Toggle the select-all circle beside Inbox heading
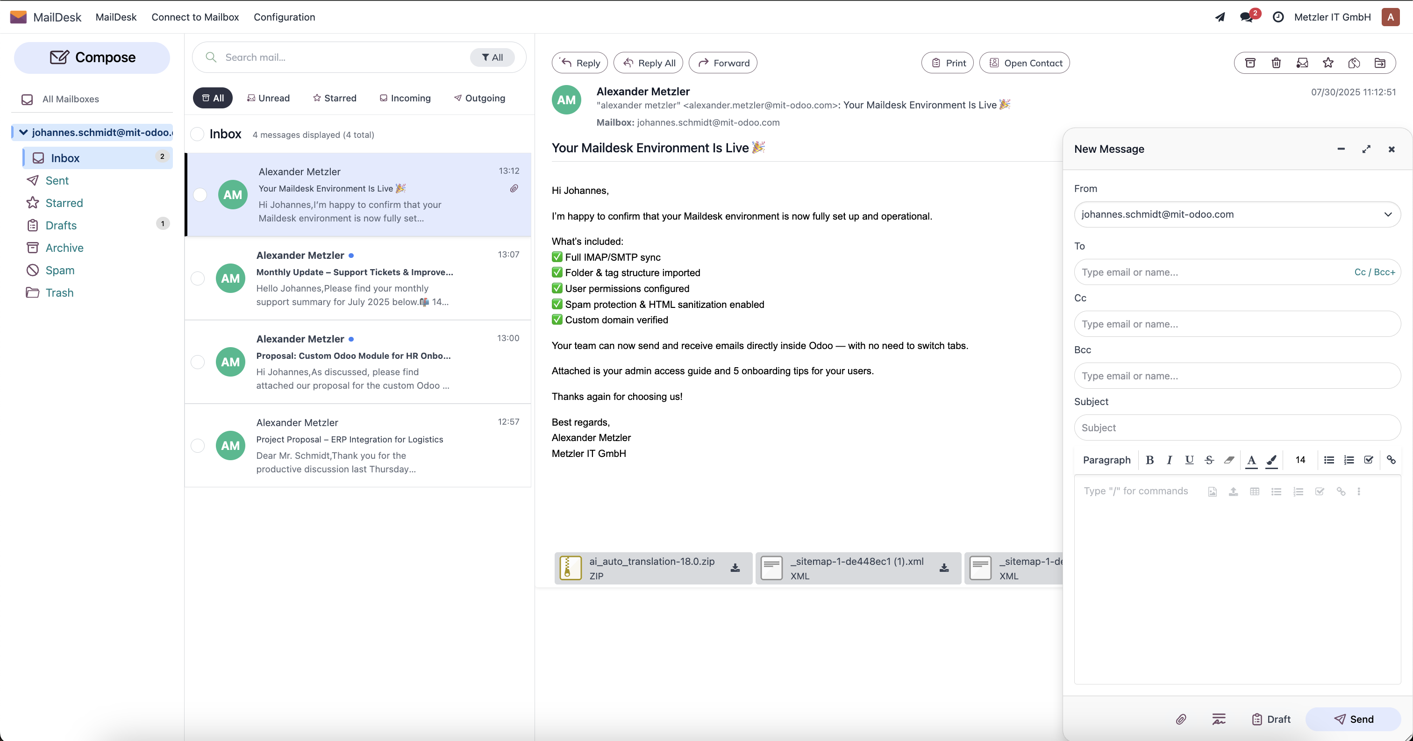The height and width of the screenshot is (741, 1413). (198, 134)
